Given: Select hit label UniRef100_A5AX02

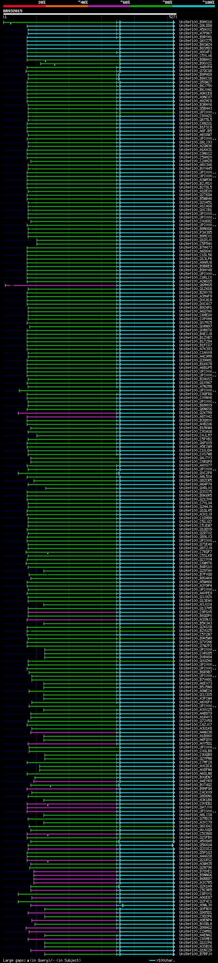Looking at the screenshot, I should pyautogui.click(x=196, y=29).
